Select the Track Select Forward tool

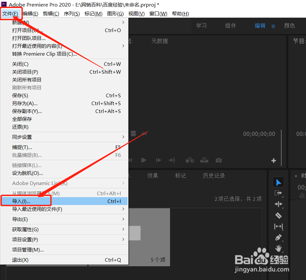[278, 193]
